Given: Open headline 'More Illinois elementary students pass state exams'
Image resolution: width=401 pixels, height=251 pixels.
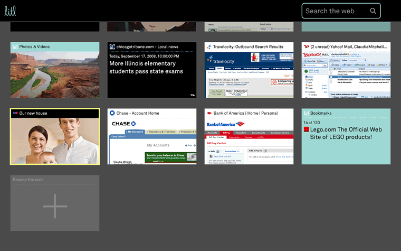Looking at the screenshot, I should 146,67.
